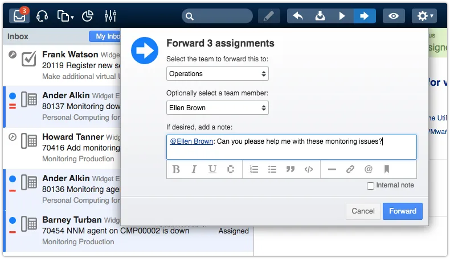The image size is (450, 259).
Task: Open the Operations team dropdown
Action: click(x=217, y=74)
